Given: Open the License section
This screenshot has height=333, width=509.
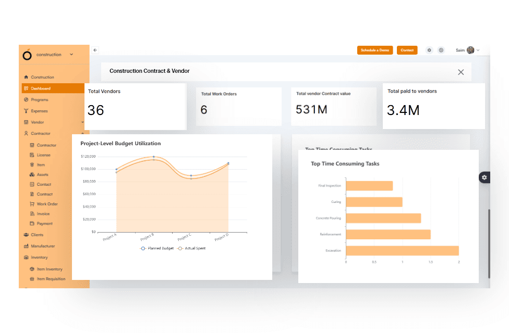Looking at the screenshot, I should coord(44,155).
